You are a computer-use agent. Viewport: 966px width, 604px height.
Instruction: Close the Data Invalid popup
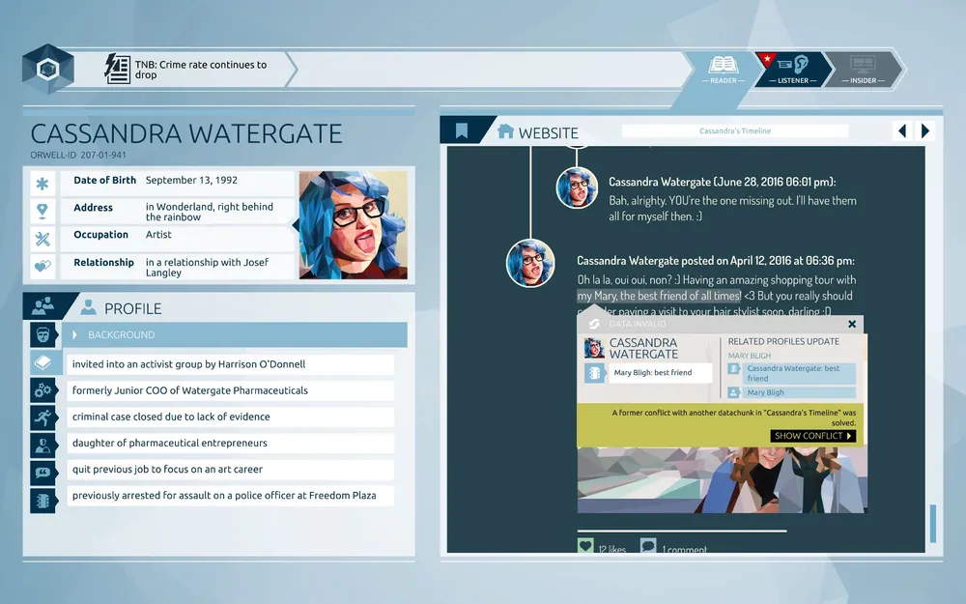[x=852, y=324]
